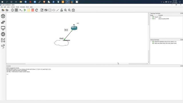Click the canvas horizontal scrollbar
Viewport: 183px width, 103px height.
click(x=77, y=64)
